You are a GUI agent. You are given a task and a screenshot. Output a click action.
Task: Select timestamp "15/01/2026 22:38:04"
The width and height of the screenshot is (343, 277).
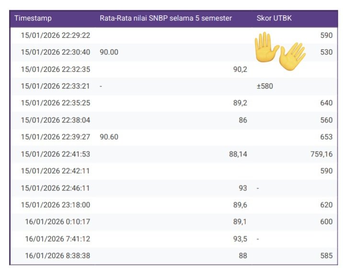click(56, 120)
